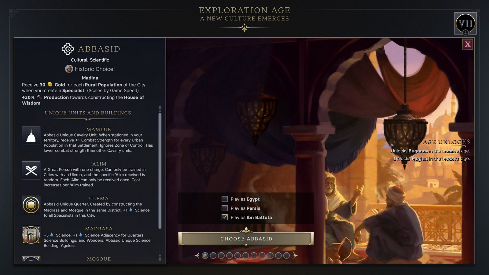
Task: Select the last civilization page dot
Action: (x=286, y=255)
